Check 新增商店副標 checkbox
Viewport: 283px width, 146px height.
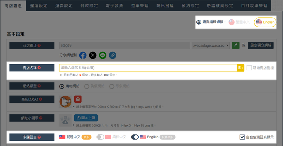tap(249, 68)
